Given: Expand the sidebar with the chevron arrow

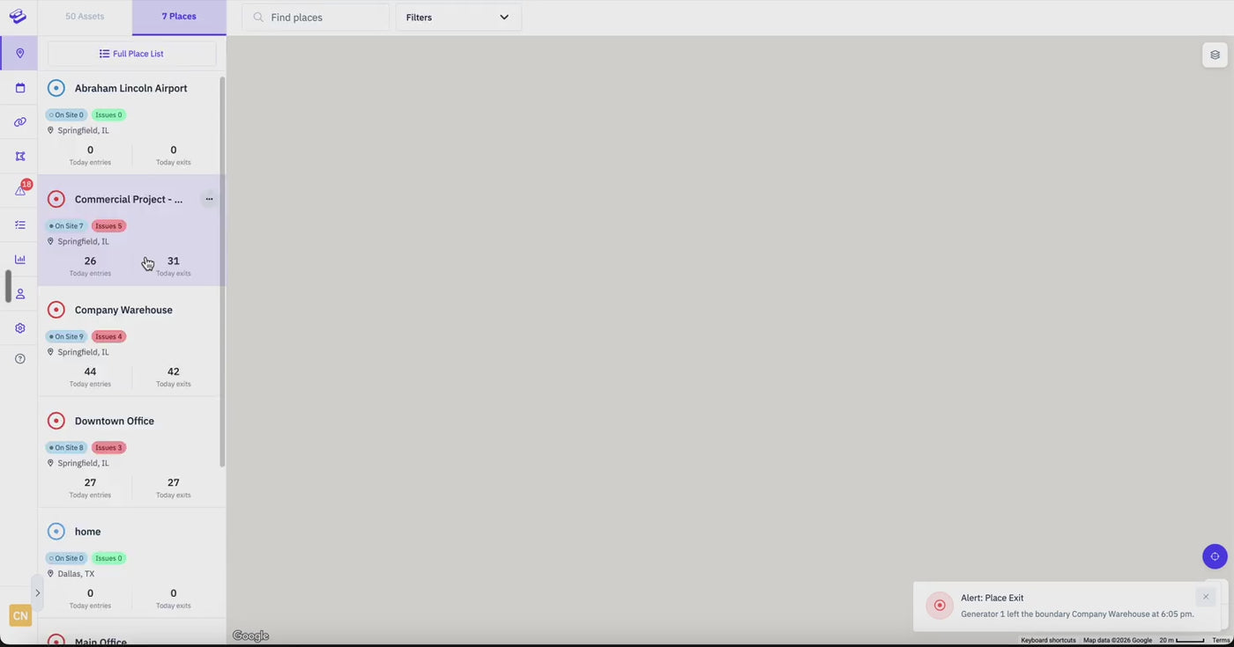Looking at the screenshot, I should click(37, 592).
